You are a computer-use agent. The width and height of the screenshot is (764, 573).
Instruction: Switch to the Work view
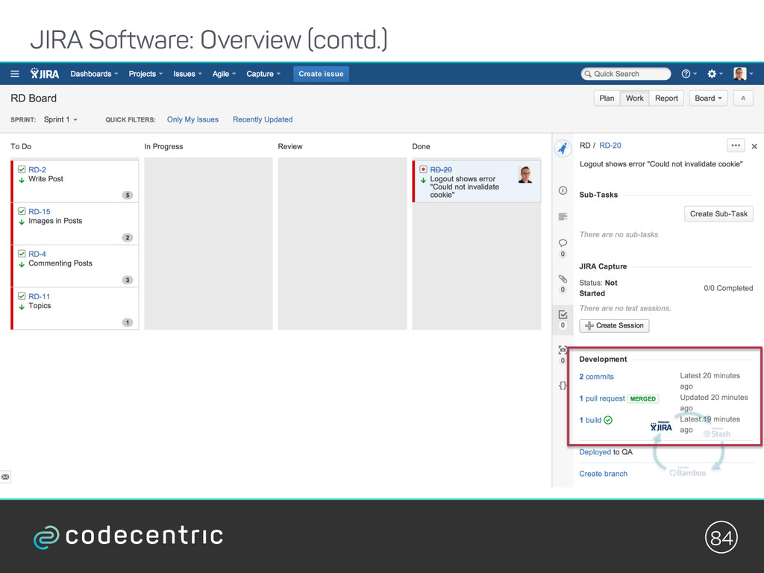(634, 98)
